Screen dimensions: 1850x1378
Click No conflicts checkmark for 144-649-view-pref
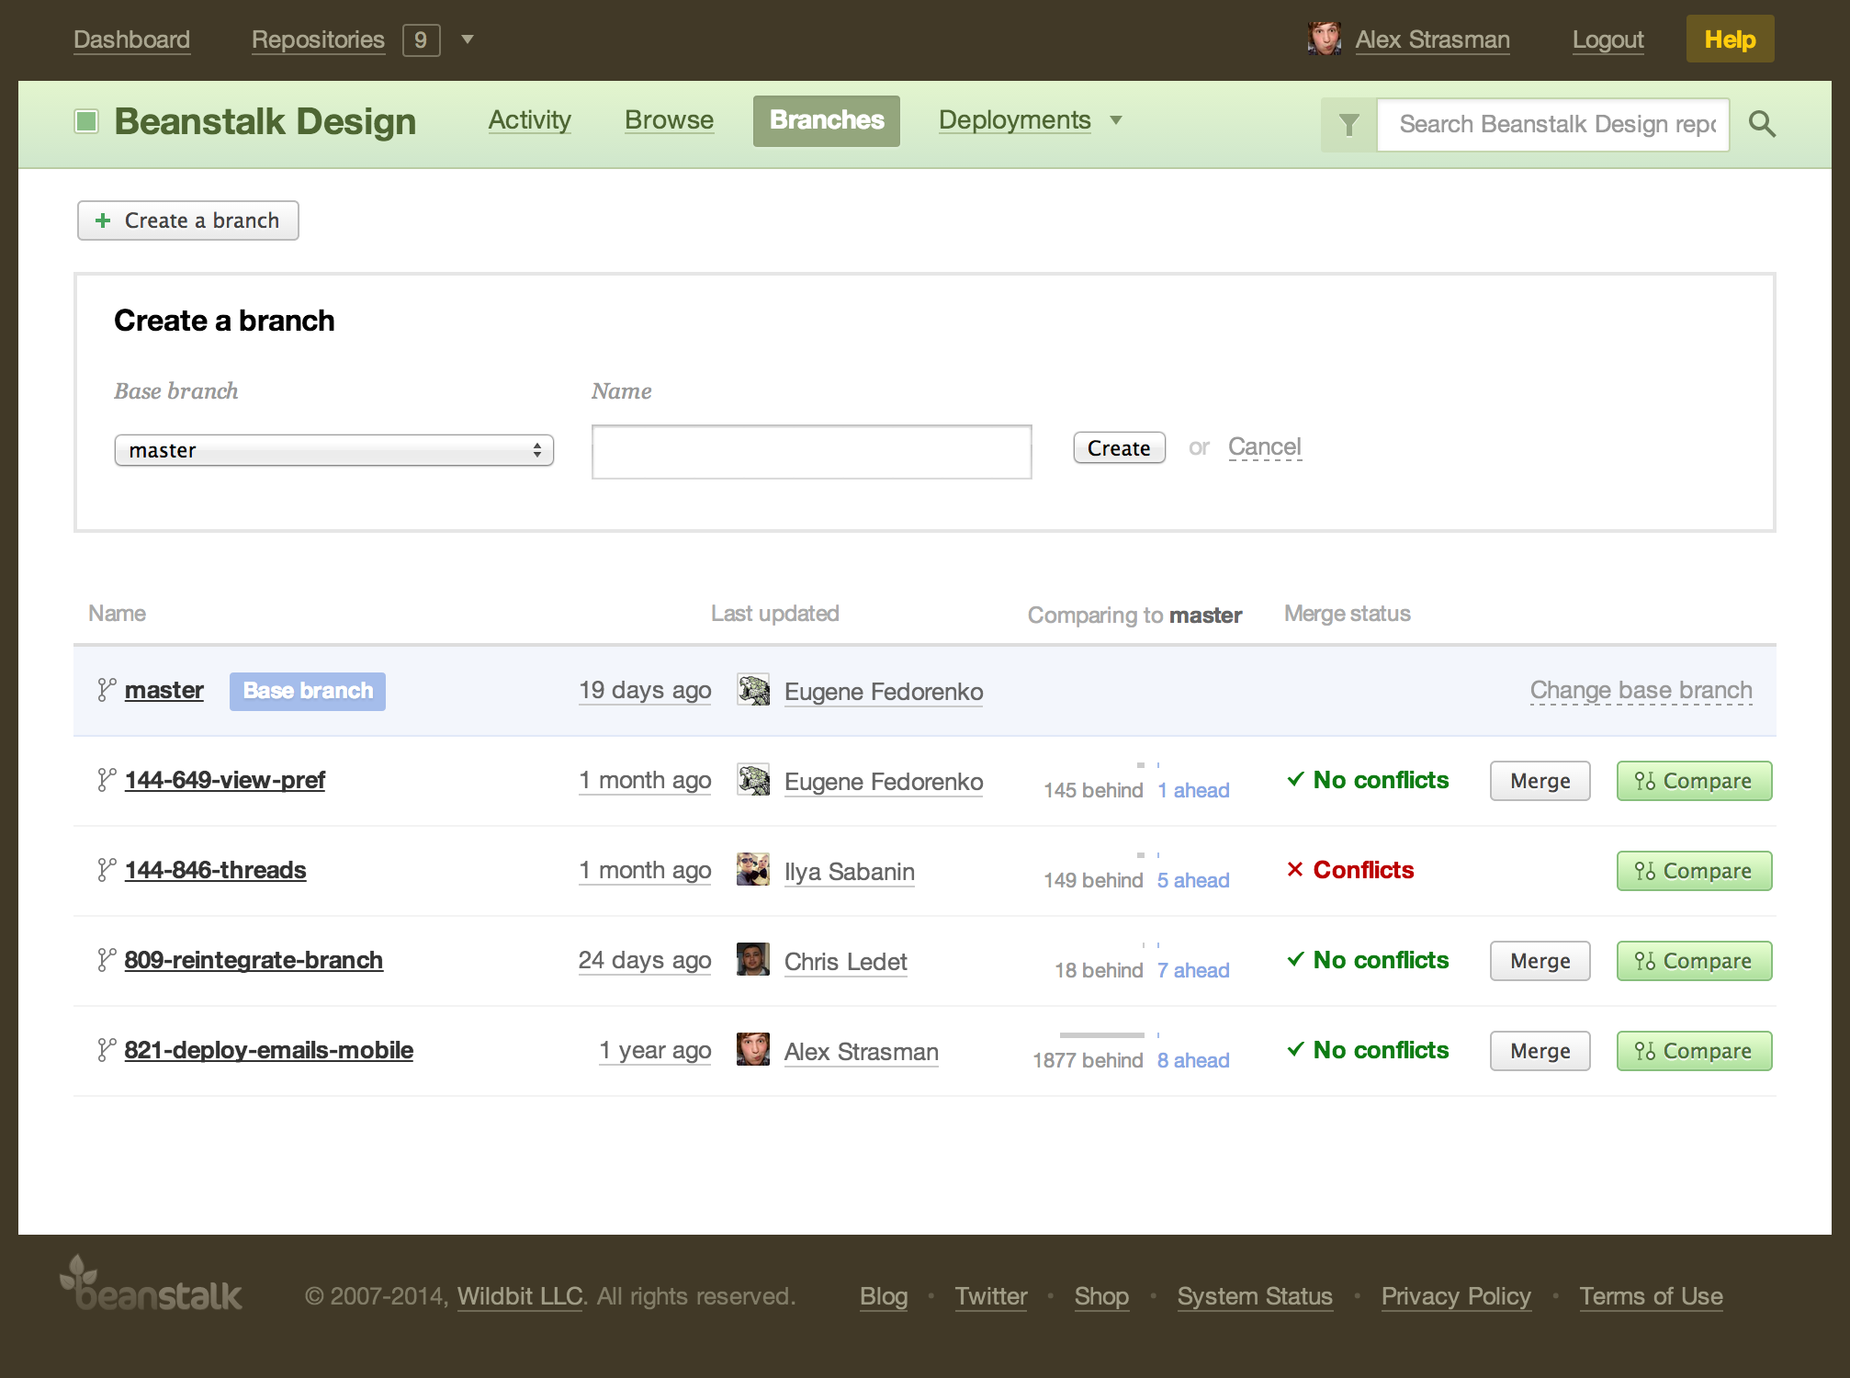tap(1295, 779)
